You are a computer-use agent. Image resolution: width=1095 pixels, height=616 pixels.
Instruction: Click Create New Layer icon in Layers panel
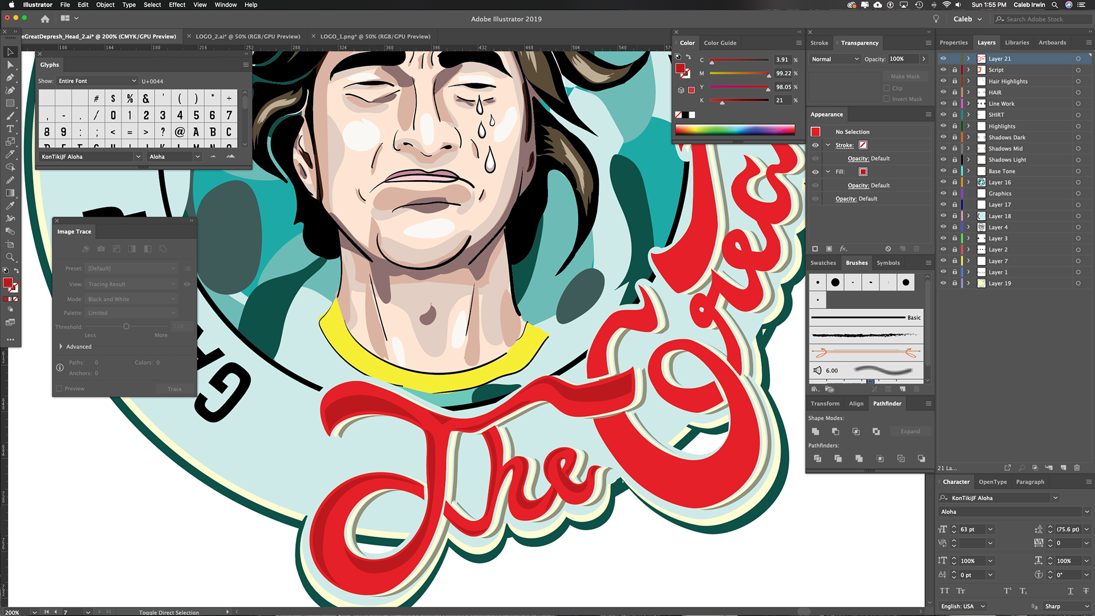(1063, 468)
